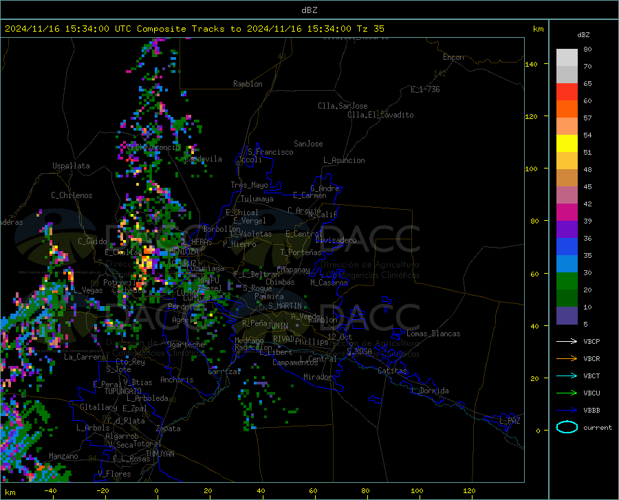Select the yellow 51 dBZ color swatch
This screenshot has height=500, width=619.
(567, 144)
